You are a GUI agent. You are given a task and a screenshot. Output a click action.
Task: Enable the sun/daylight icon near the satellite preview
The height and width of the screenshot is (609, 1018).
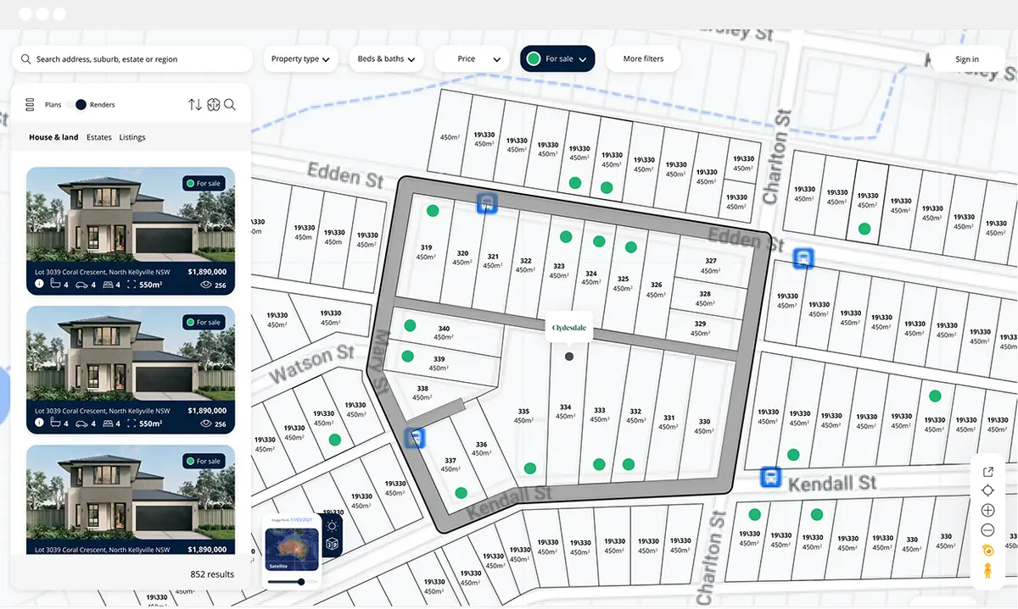click(x=332, y=525)
